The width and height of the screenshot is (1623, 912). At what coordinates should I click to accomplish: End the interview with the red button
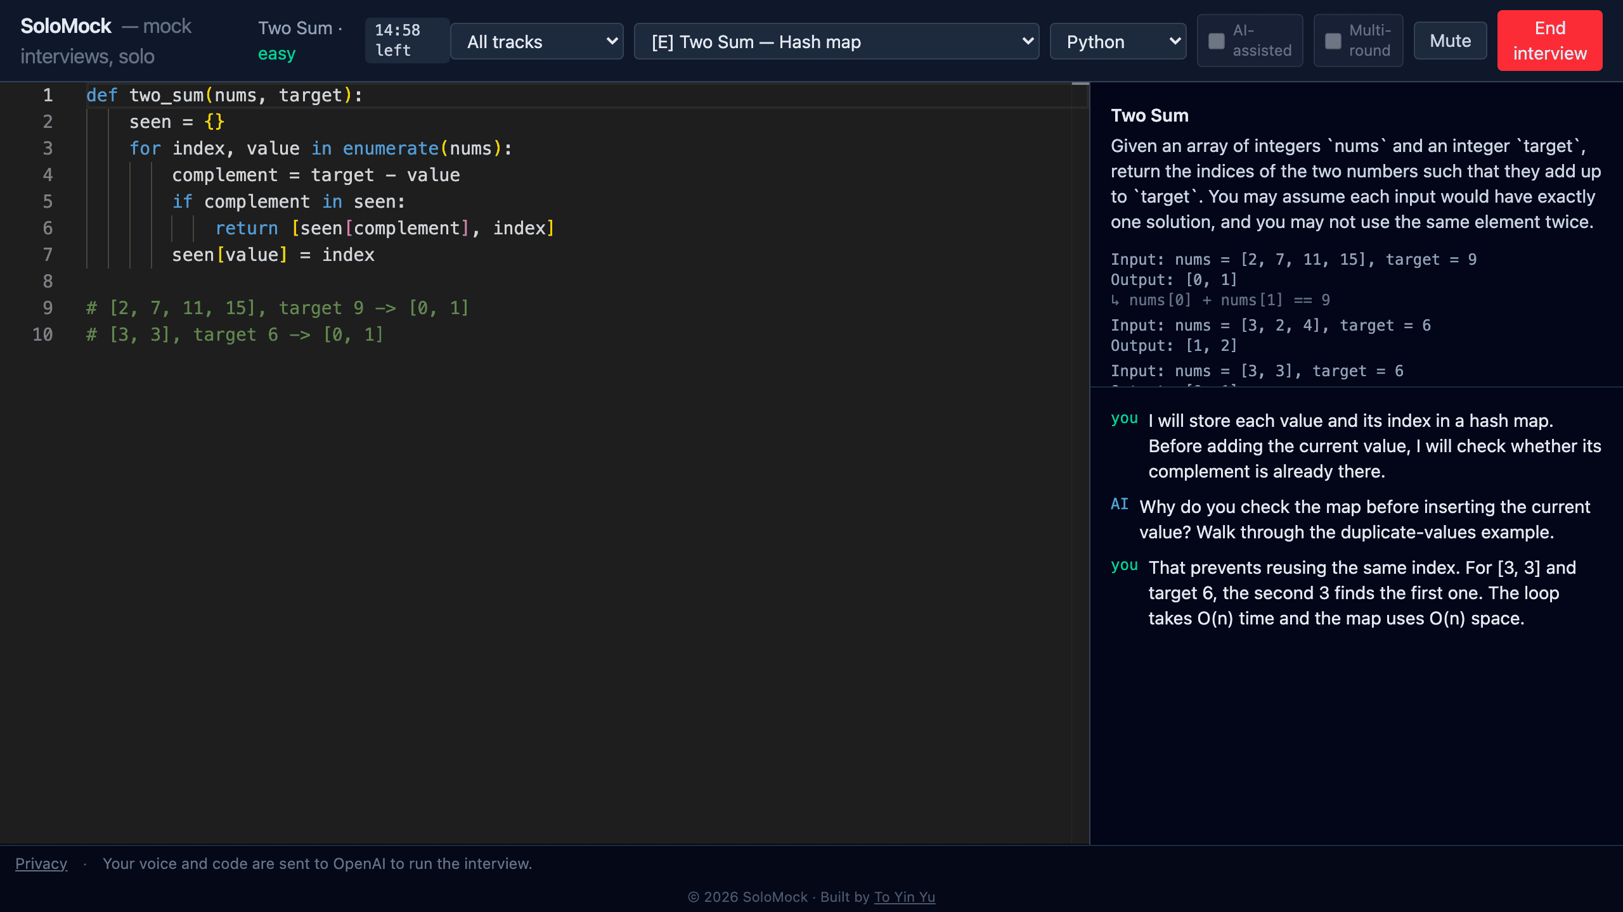click(x=1549, y=41)
